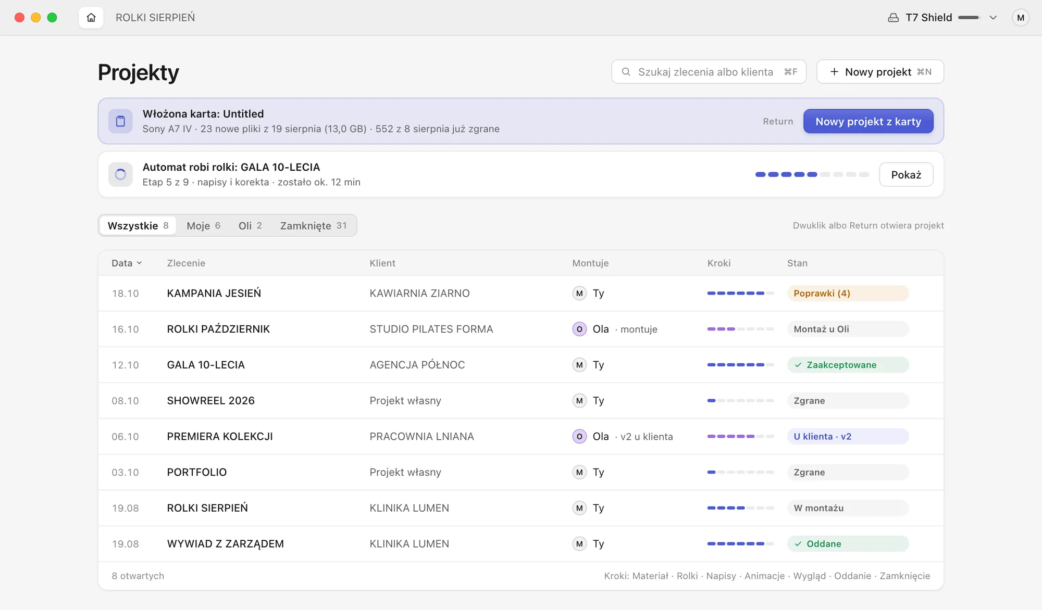Select the SHOWREEL 2026 project

520,401
